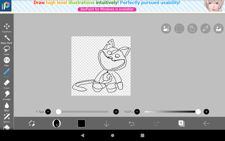
Task: Select the Blur tool
Action: coord(6,107)
